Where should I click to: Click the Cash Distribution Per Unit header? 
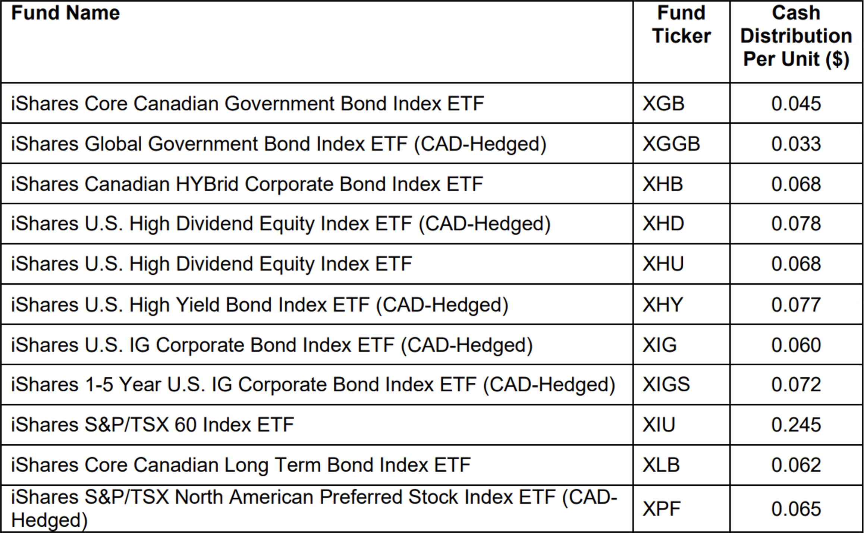coord(796,36)
